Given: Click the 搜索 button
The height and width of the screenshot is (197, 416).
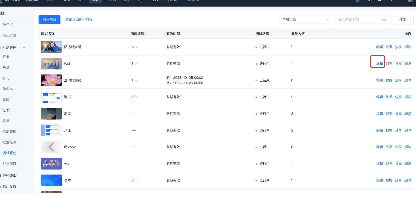Looking at the screenshot, I should [x=403, y=20].
